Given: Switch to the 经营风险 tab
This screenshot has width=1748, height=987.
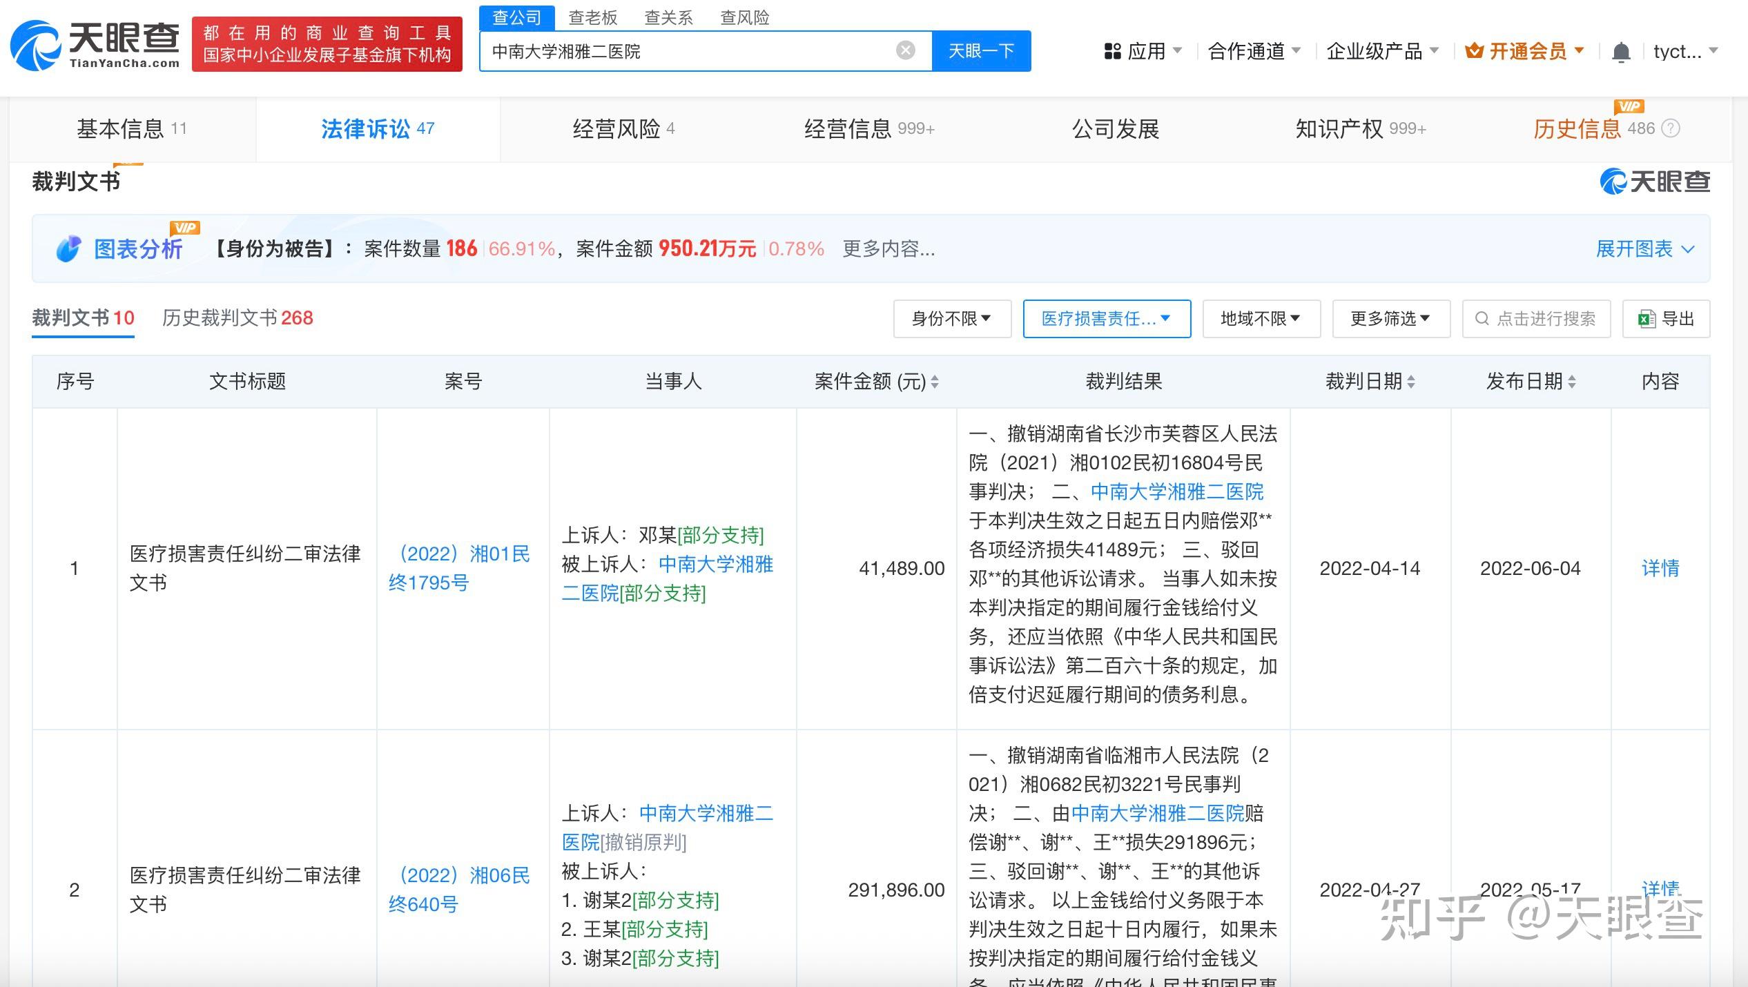Looking at the screenshot, I should tap(623, 129).
